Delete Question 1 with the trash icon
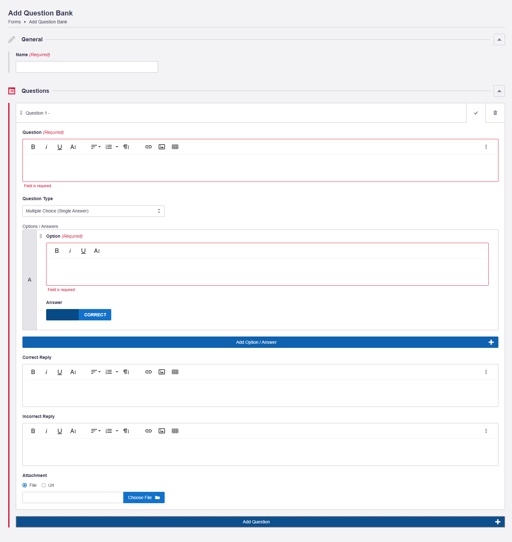512x542 pixels. coord(495,113)
